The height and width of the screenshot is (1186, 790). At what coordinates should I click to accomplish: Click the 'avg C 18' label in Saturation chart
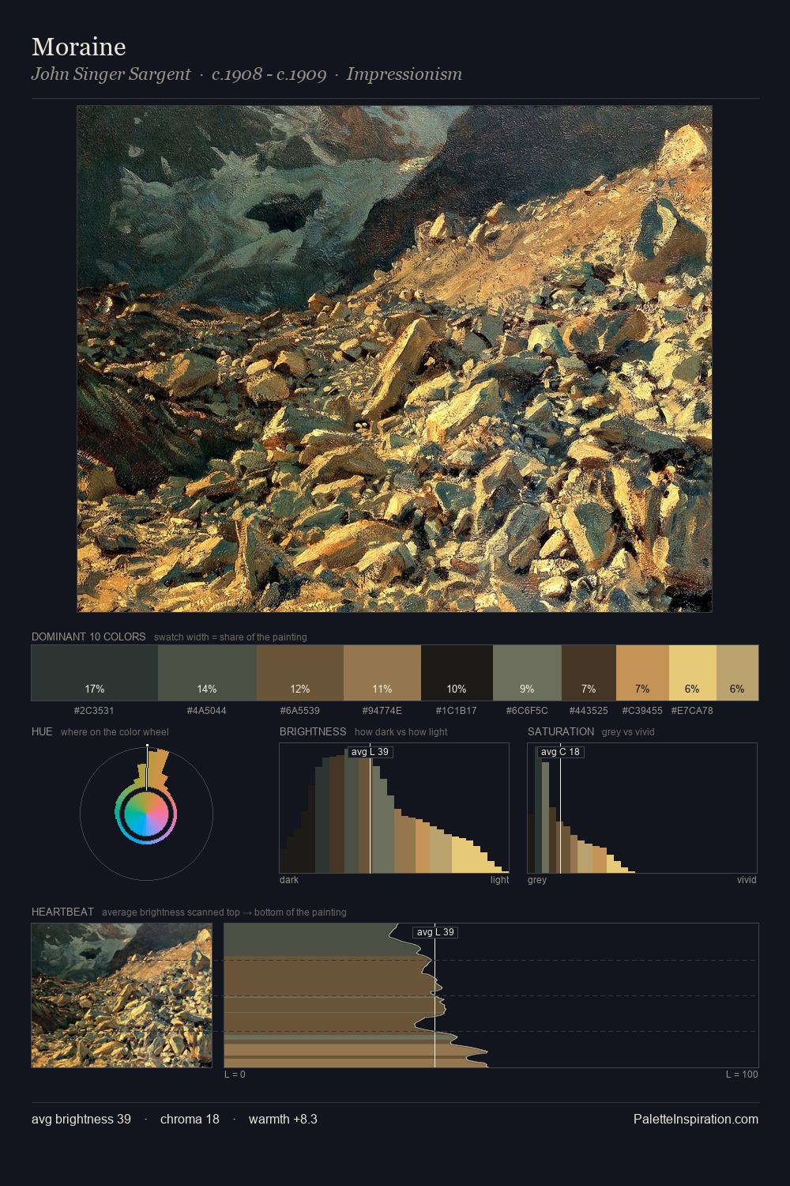(560, 752)
